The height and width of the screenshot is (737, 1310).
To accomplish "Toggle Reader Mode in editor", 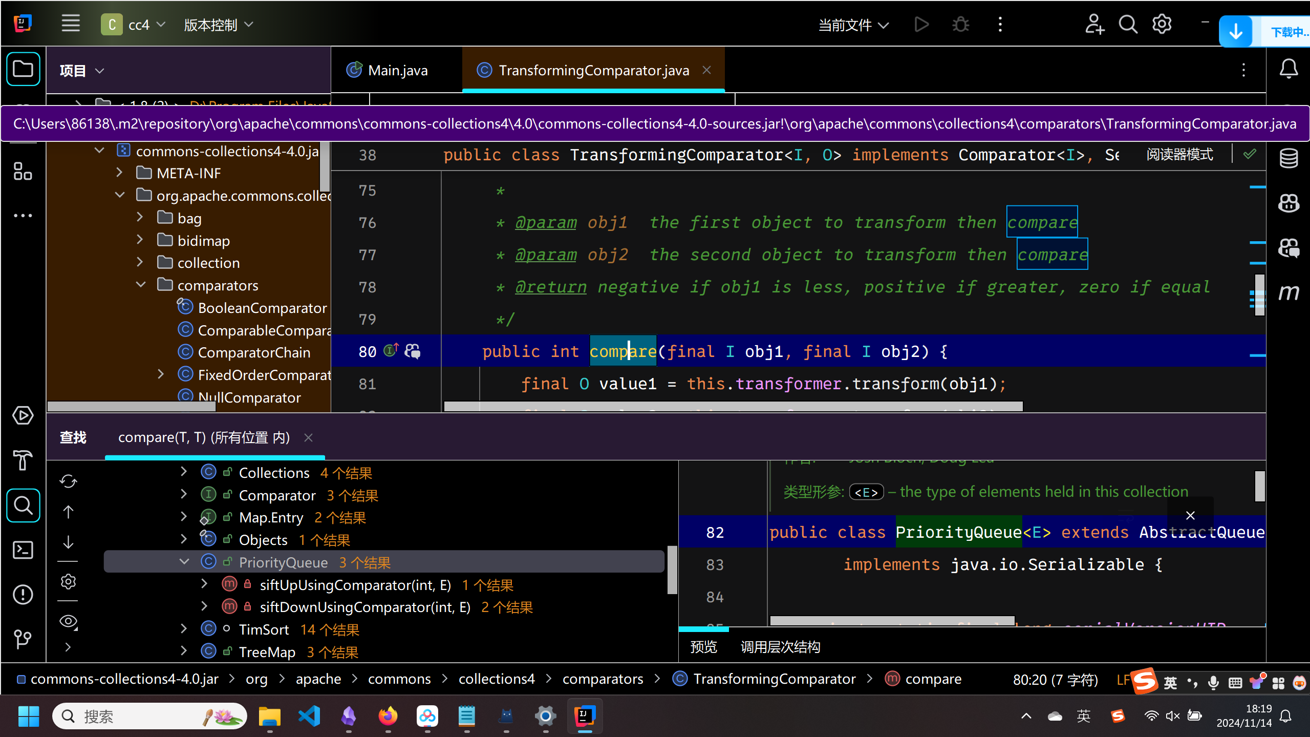I will 1179,155.
